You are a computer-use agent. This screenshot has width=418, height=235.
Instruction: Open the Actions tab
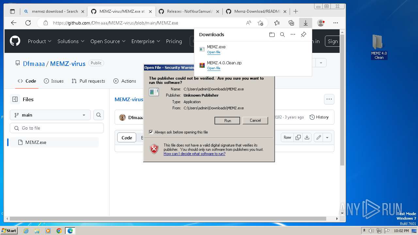[x=125, y=81]
